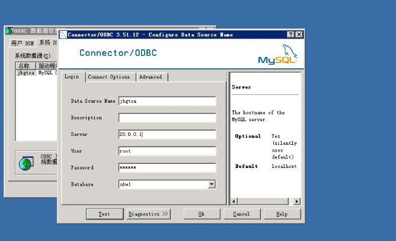The image size is (396, 241).
Task: Select the jbgtoa row in system data sources
Action: pyautogui.click(x=37, y=73)
